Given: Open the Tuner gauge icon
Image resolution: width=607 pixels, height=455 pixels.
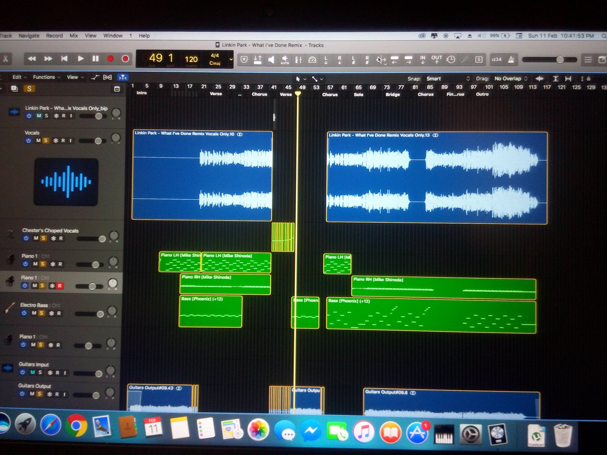Looking at the screenshot, I should [x=312, y=60].
